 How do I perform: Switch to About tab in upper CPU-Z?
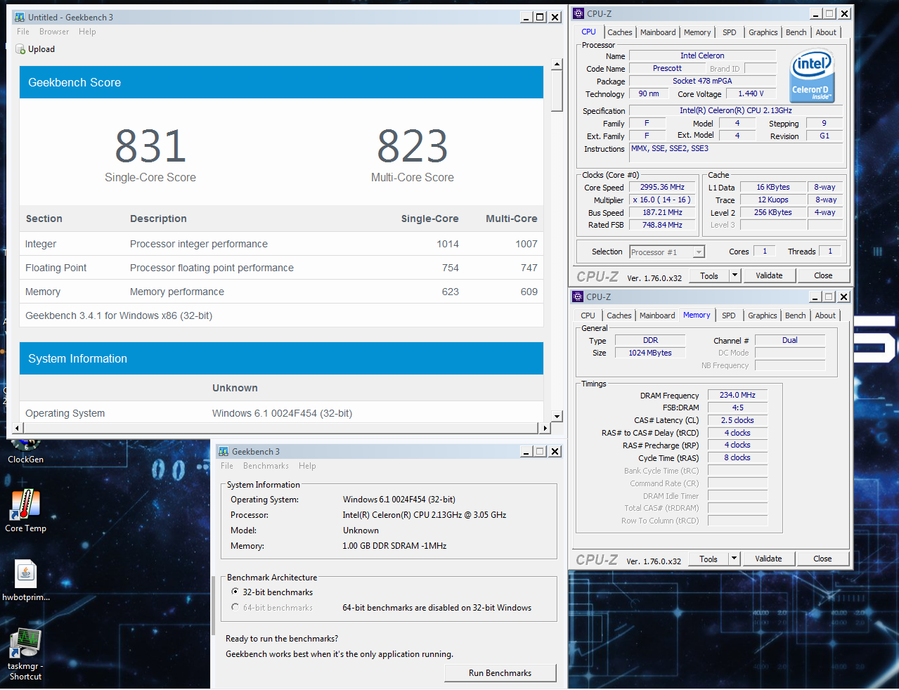(x=826, y=32)
